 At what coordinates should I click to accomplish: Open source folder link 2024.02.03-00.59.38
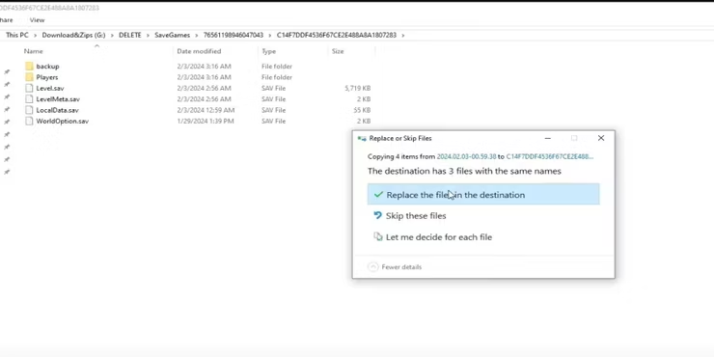point(466,156)
